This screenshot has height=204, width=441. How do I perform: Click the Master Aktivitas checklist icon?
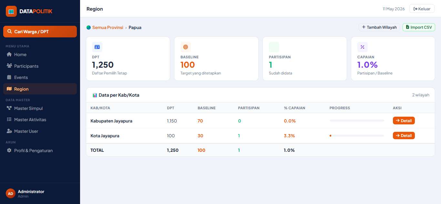click(9, 120)
